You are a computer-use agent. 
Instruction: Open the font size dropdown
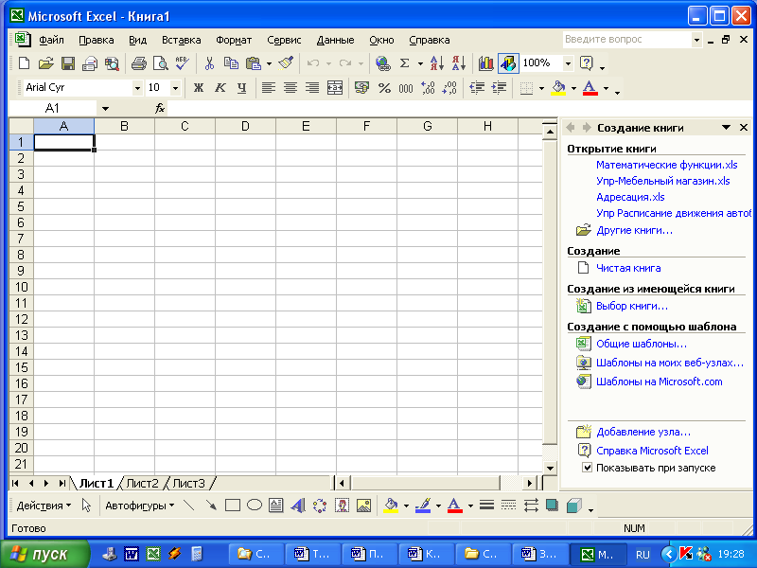175,88
